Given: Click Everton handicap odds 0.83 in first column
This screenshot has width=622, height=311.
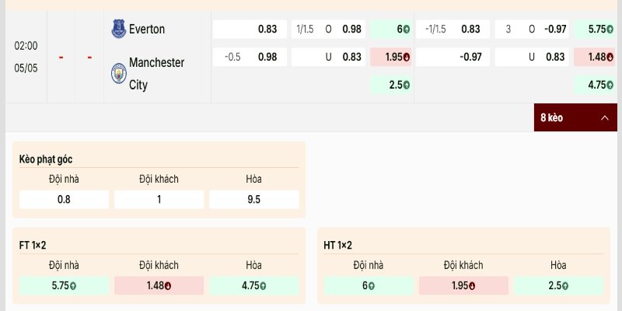Looking at the screenshot, I should (250, 29).
